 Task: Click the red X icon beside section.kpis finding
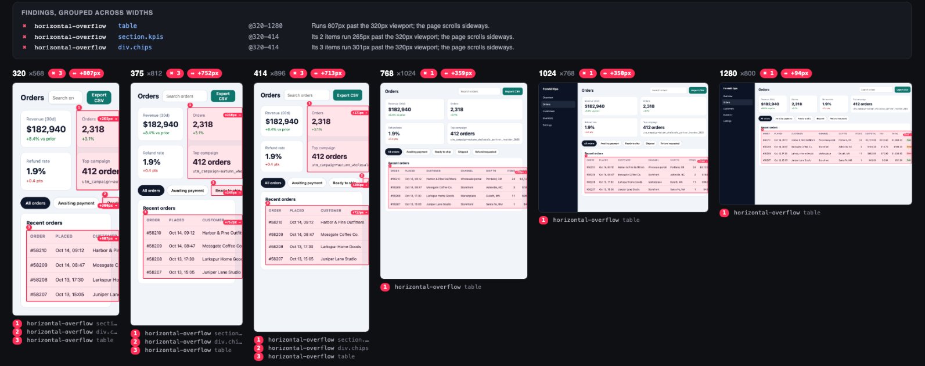point(24,37)
